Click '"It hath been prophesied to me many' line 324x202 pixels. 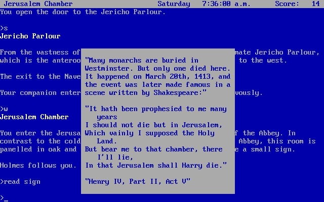156,109
